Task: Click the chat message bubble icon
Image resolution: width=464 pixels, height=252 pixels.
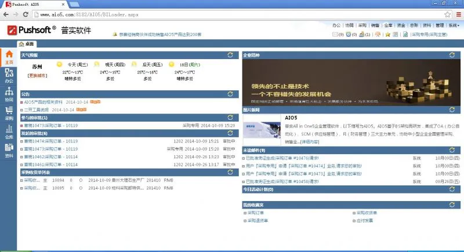Action: coord(378,35)
